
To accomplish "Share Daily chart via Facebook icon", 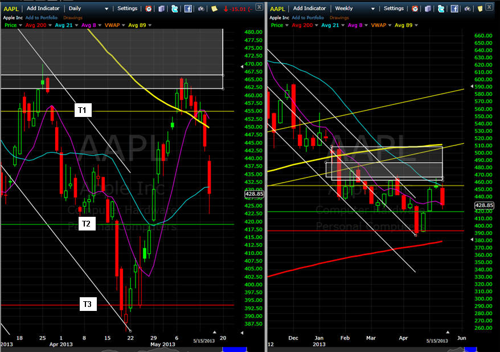I will click(188, 9).
